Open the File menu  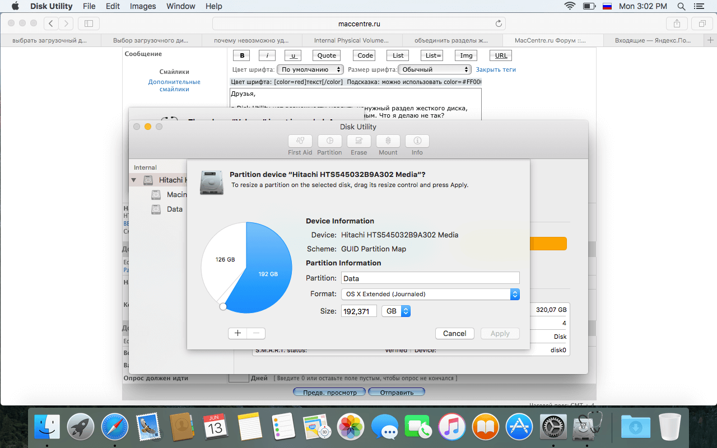coord(89,6)
